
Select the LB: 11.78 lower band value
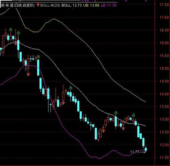tap(109, 5)
